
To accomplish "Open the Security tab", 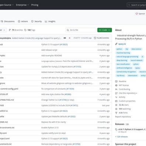I will [x=36, y=21].
